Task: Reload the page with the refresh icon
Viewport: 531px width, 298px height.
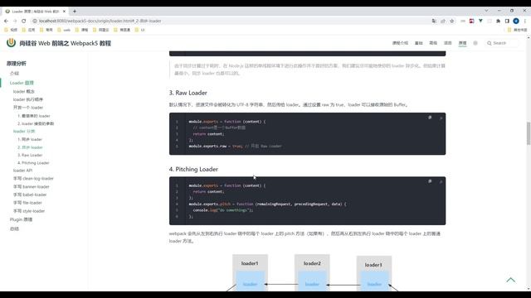Action: 24,21
